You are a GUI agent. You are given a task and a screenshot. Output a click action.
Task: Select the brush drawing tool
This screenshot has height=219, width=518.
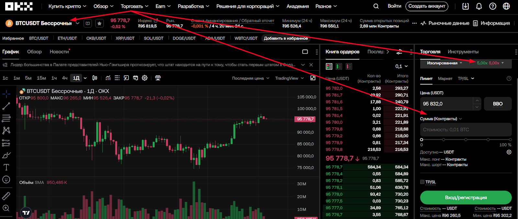(x=6, y=155)
